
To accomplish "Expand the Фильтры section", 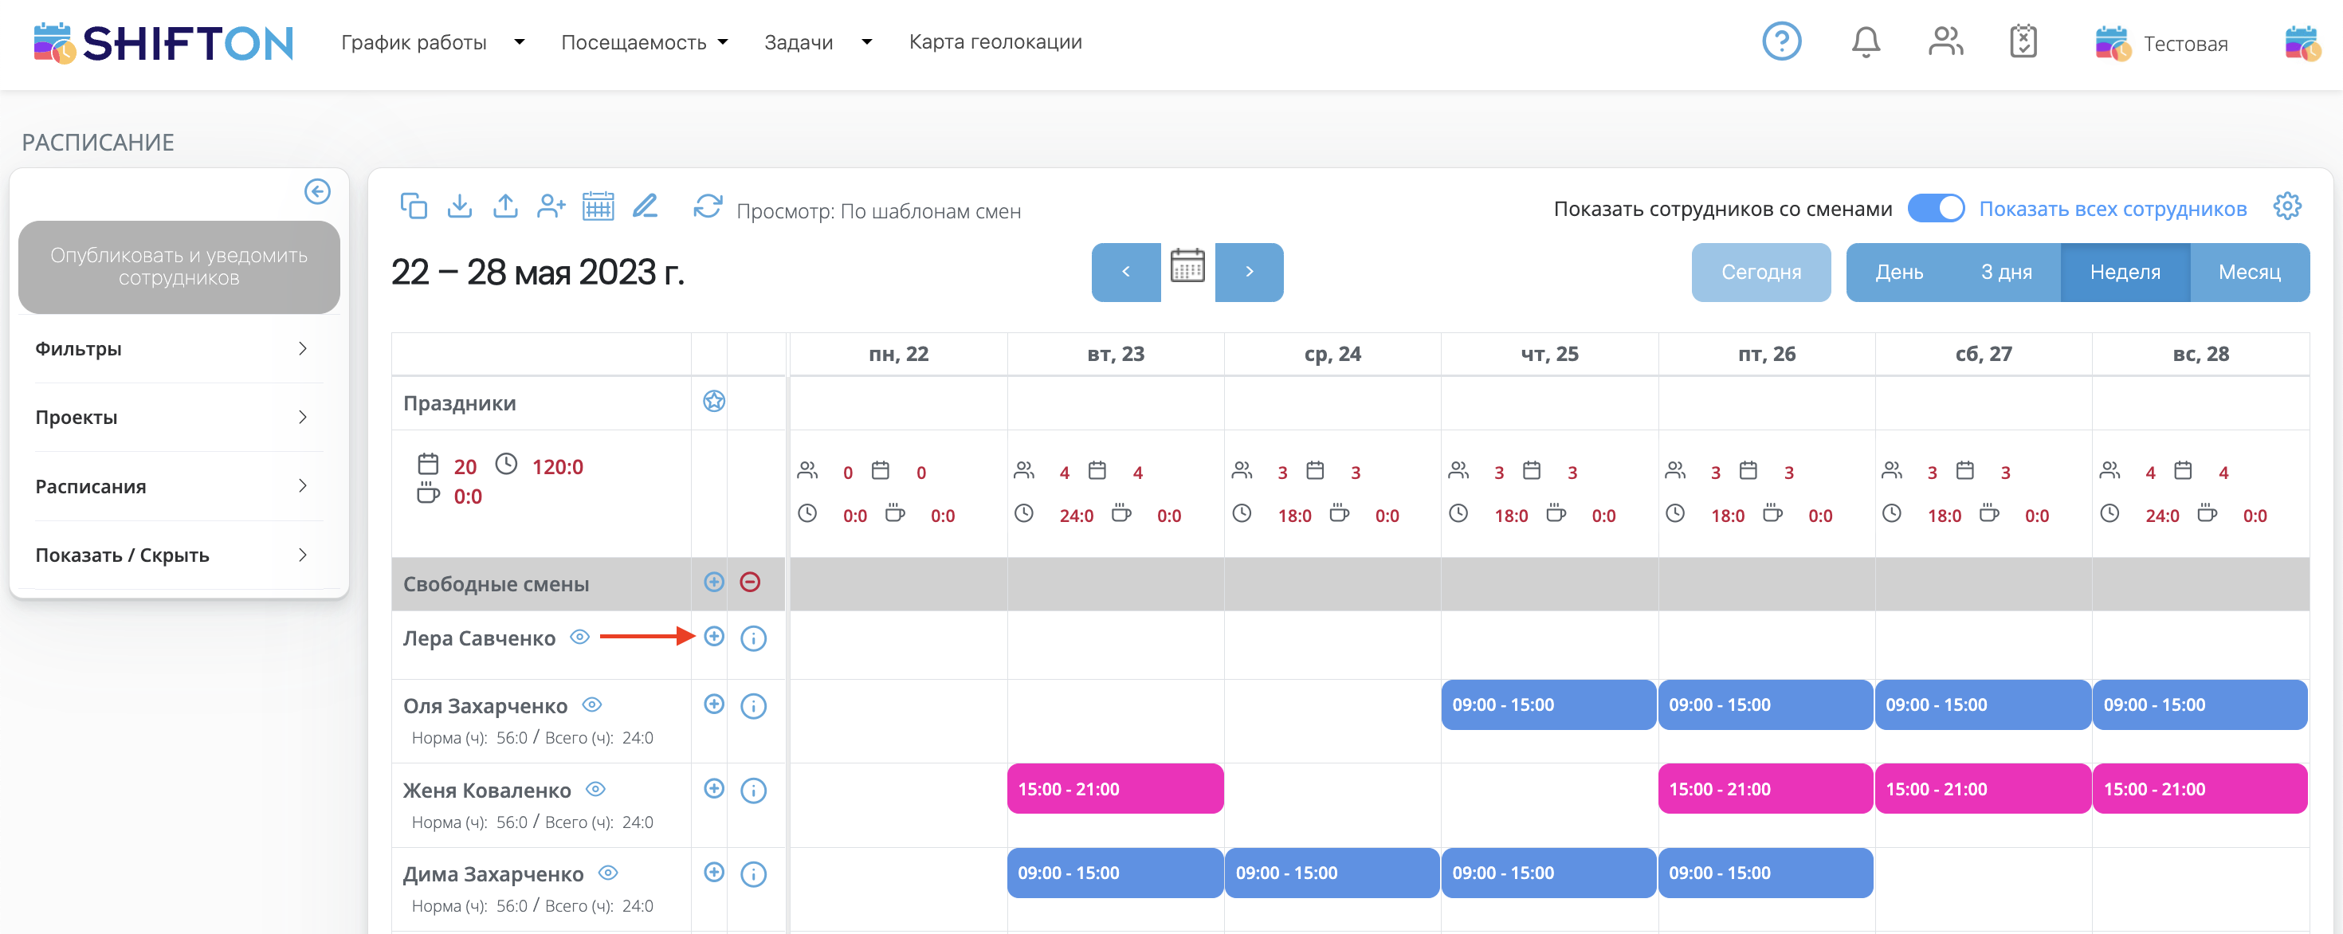I will click(179, 348).
